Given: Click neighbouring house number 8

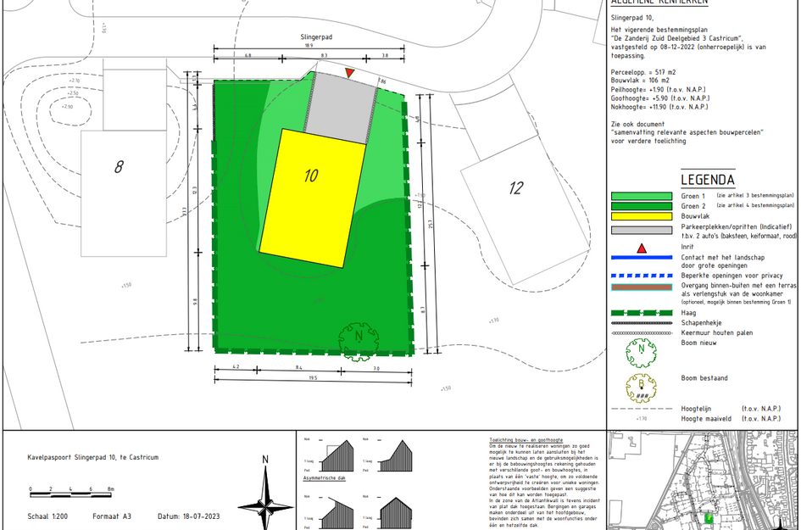Looking at the screenshot, I should 119,166.
